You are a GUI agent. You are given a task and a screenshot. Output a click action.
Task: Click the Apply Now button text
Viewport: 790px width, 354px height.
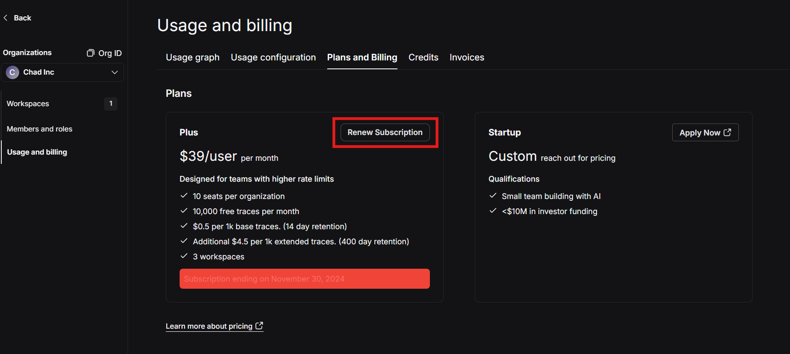coord(700,133)
